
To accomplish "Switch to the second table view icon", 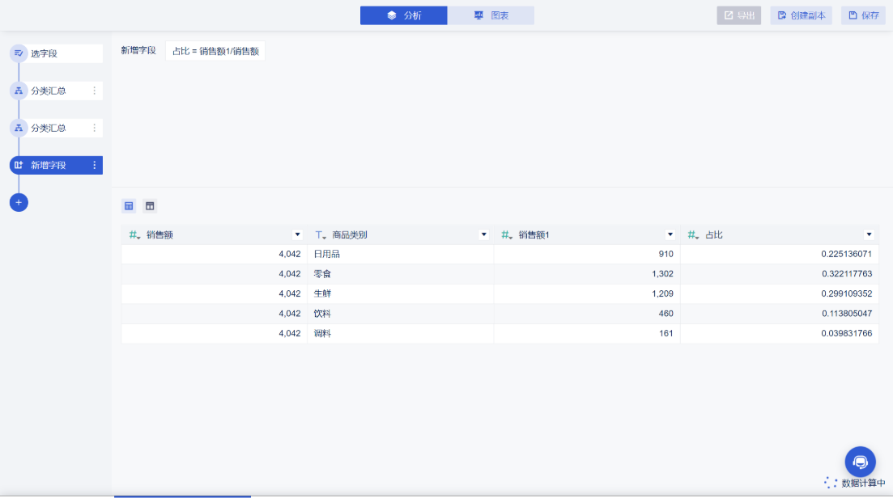I will (150, 206).
